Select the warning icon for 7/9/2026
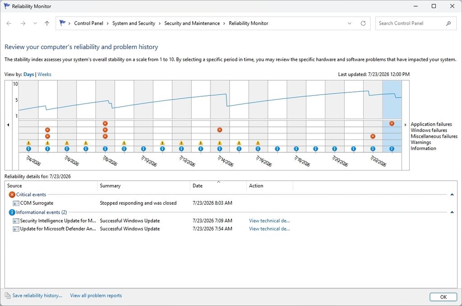This screenshot has height=306, width=462. (124, 143)
